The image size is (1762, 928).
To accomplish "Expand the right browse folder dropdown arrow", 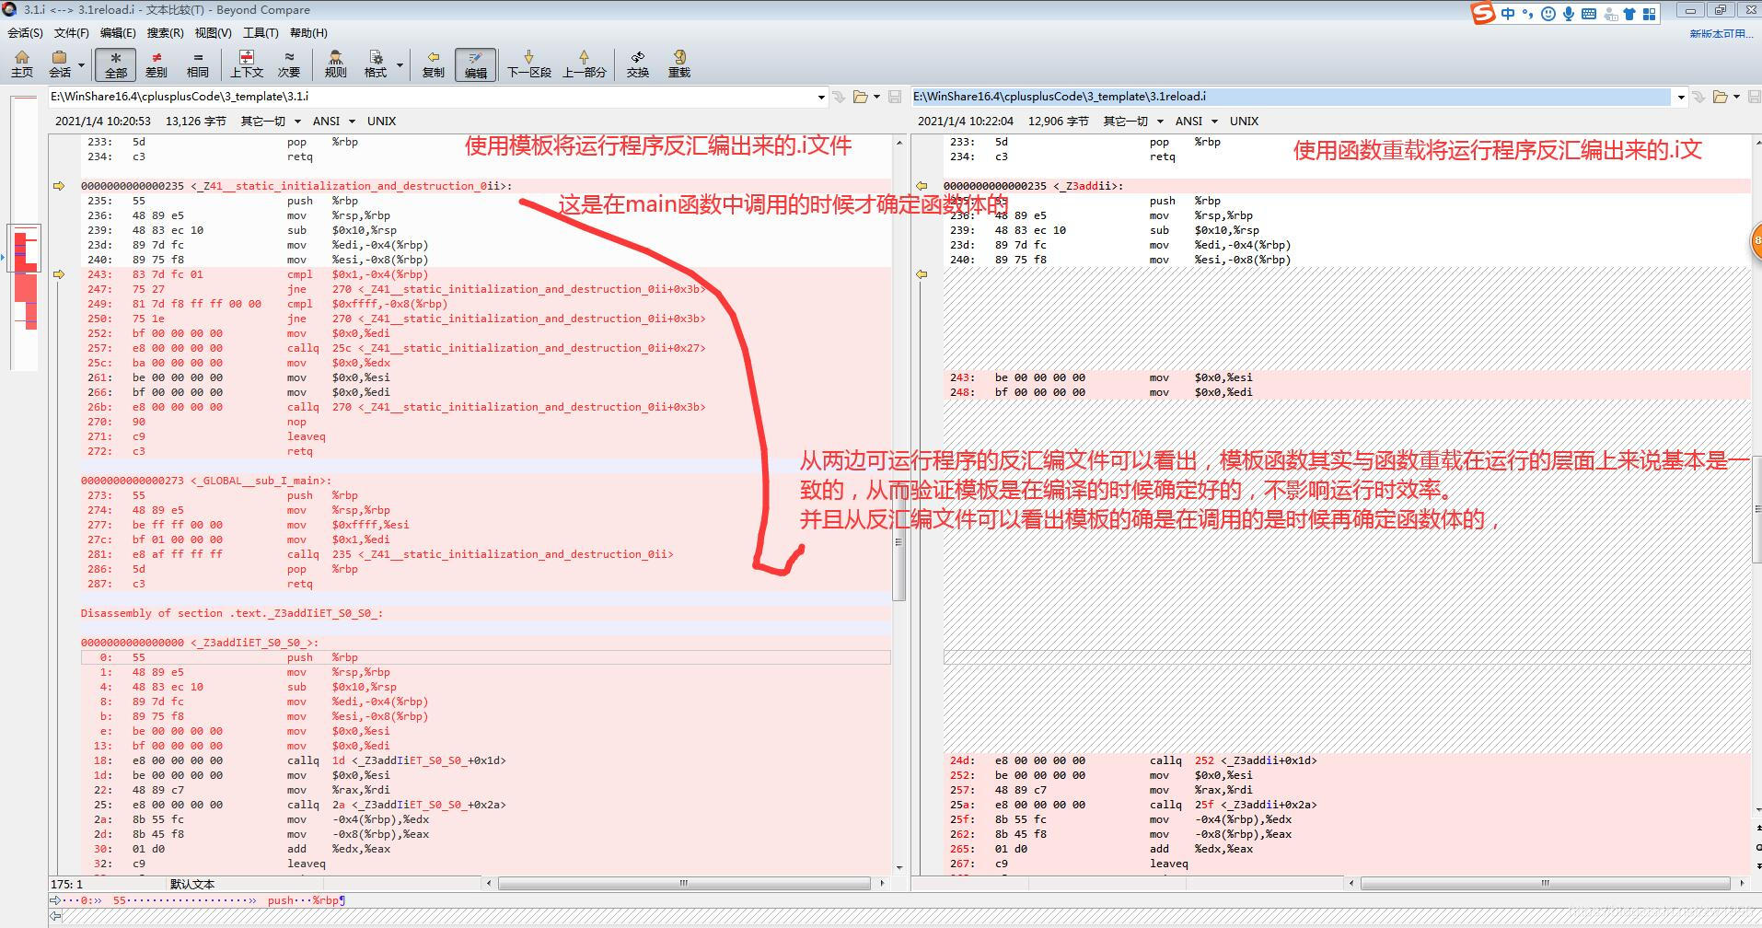I will pyautogui.click(x=1736, y=97).
